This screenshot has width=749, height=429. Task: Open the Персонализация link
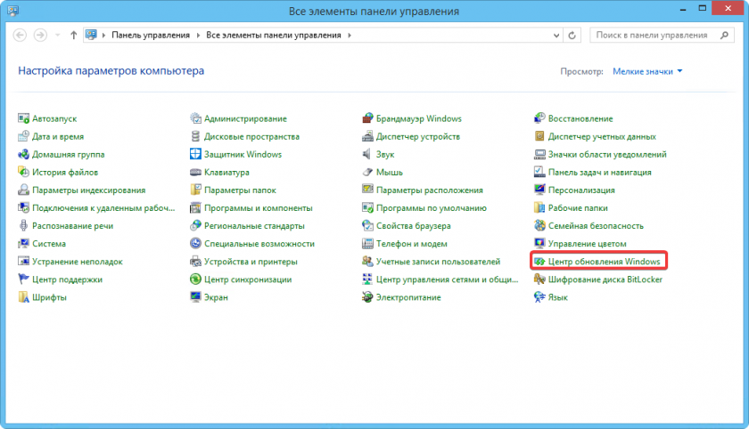pyautogui.click(x=581, y=190)
